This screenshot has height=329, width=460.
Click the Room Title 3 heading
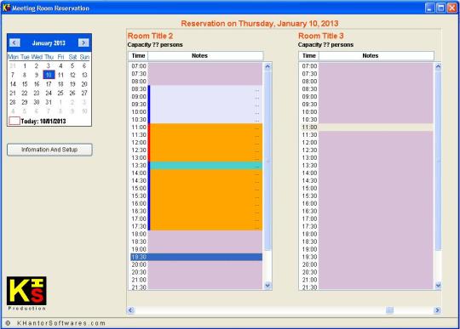click(x=321, y=36)
